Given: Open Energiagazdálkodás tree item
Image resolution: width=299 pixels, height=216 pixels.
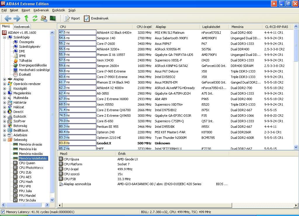Looking at the screenshot, I should tap(33, 65).
